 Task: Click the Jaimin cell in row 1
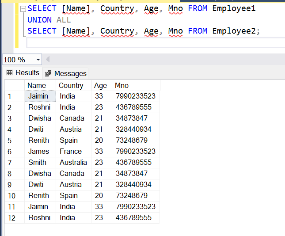point(40,96)
